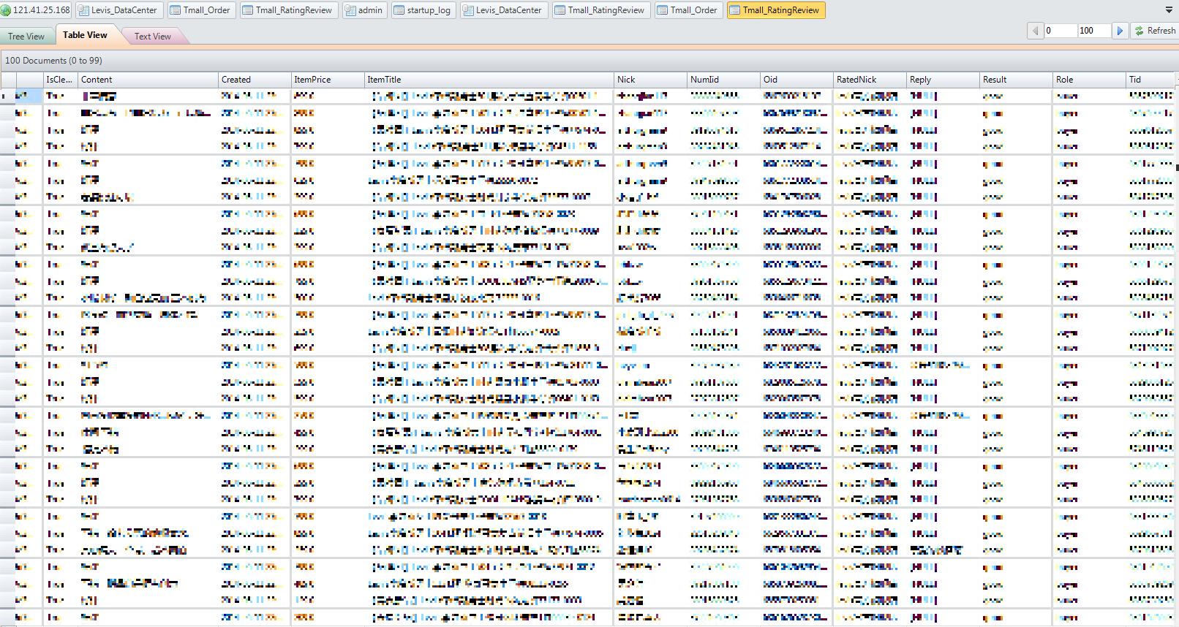Click the green Refresh arrows icon

coord(1139,31)
